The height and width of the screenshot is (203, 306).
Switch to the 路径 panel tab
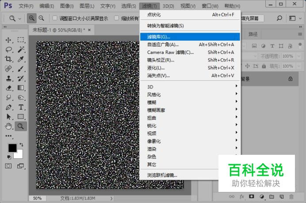(x=253, y=34)
